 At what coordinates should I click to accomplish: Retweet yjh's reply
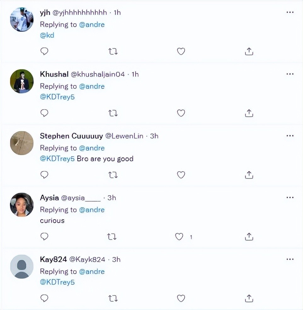point(113,51)
